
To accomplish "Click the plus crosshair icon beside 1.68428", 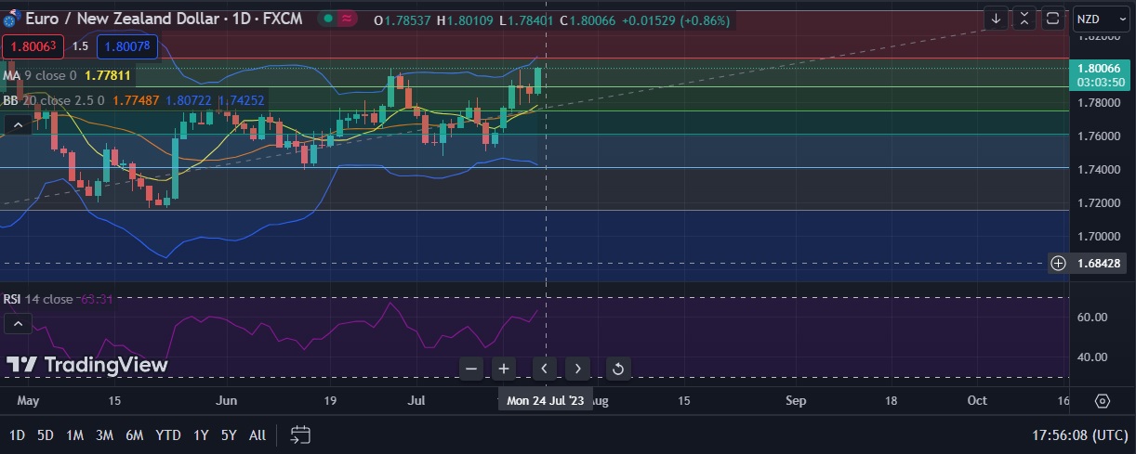I will (x=1058, y=263).
